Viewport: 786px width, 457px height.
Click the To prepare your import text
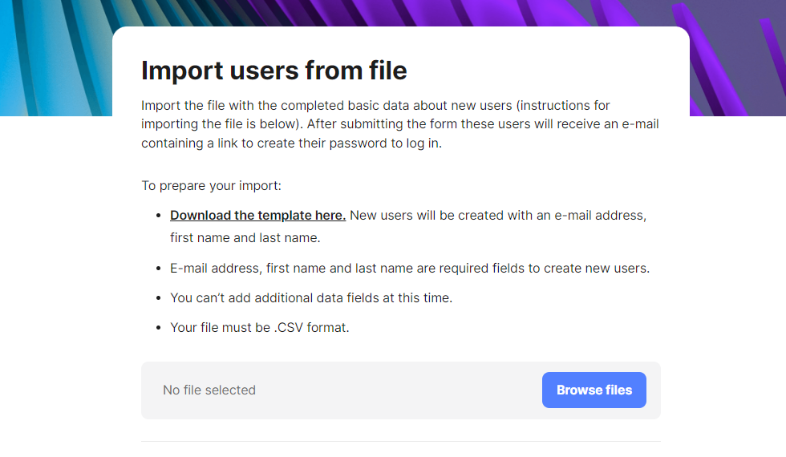tap(212, 186)
